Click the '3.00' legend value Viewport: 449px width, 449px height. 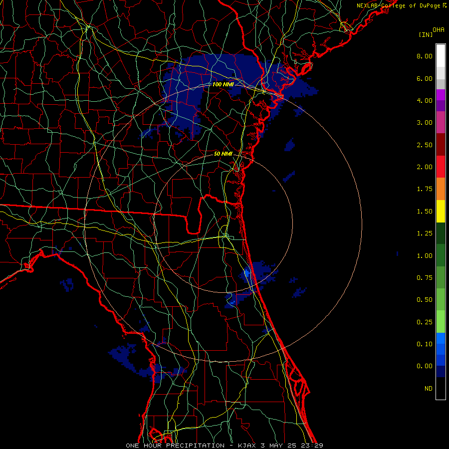(x=425, y=123)
